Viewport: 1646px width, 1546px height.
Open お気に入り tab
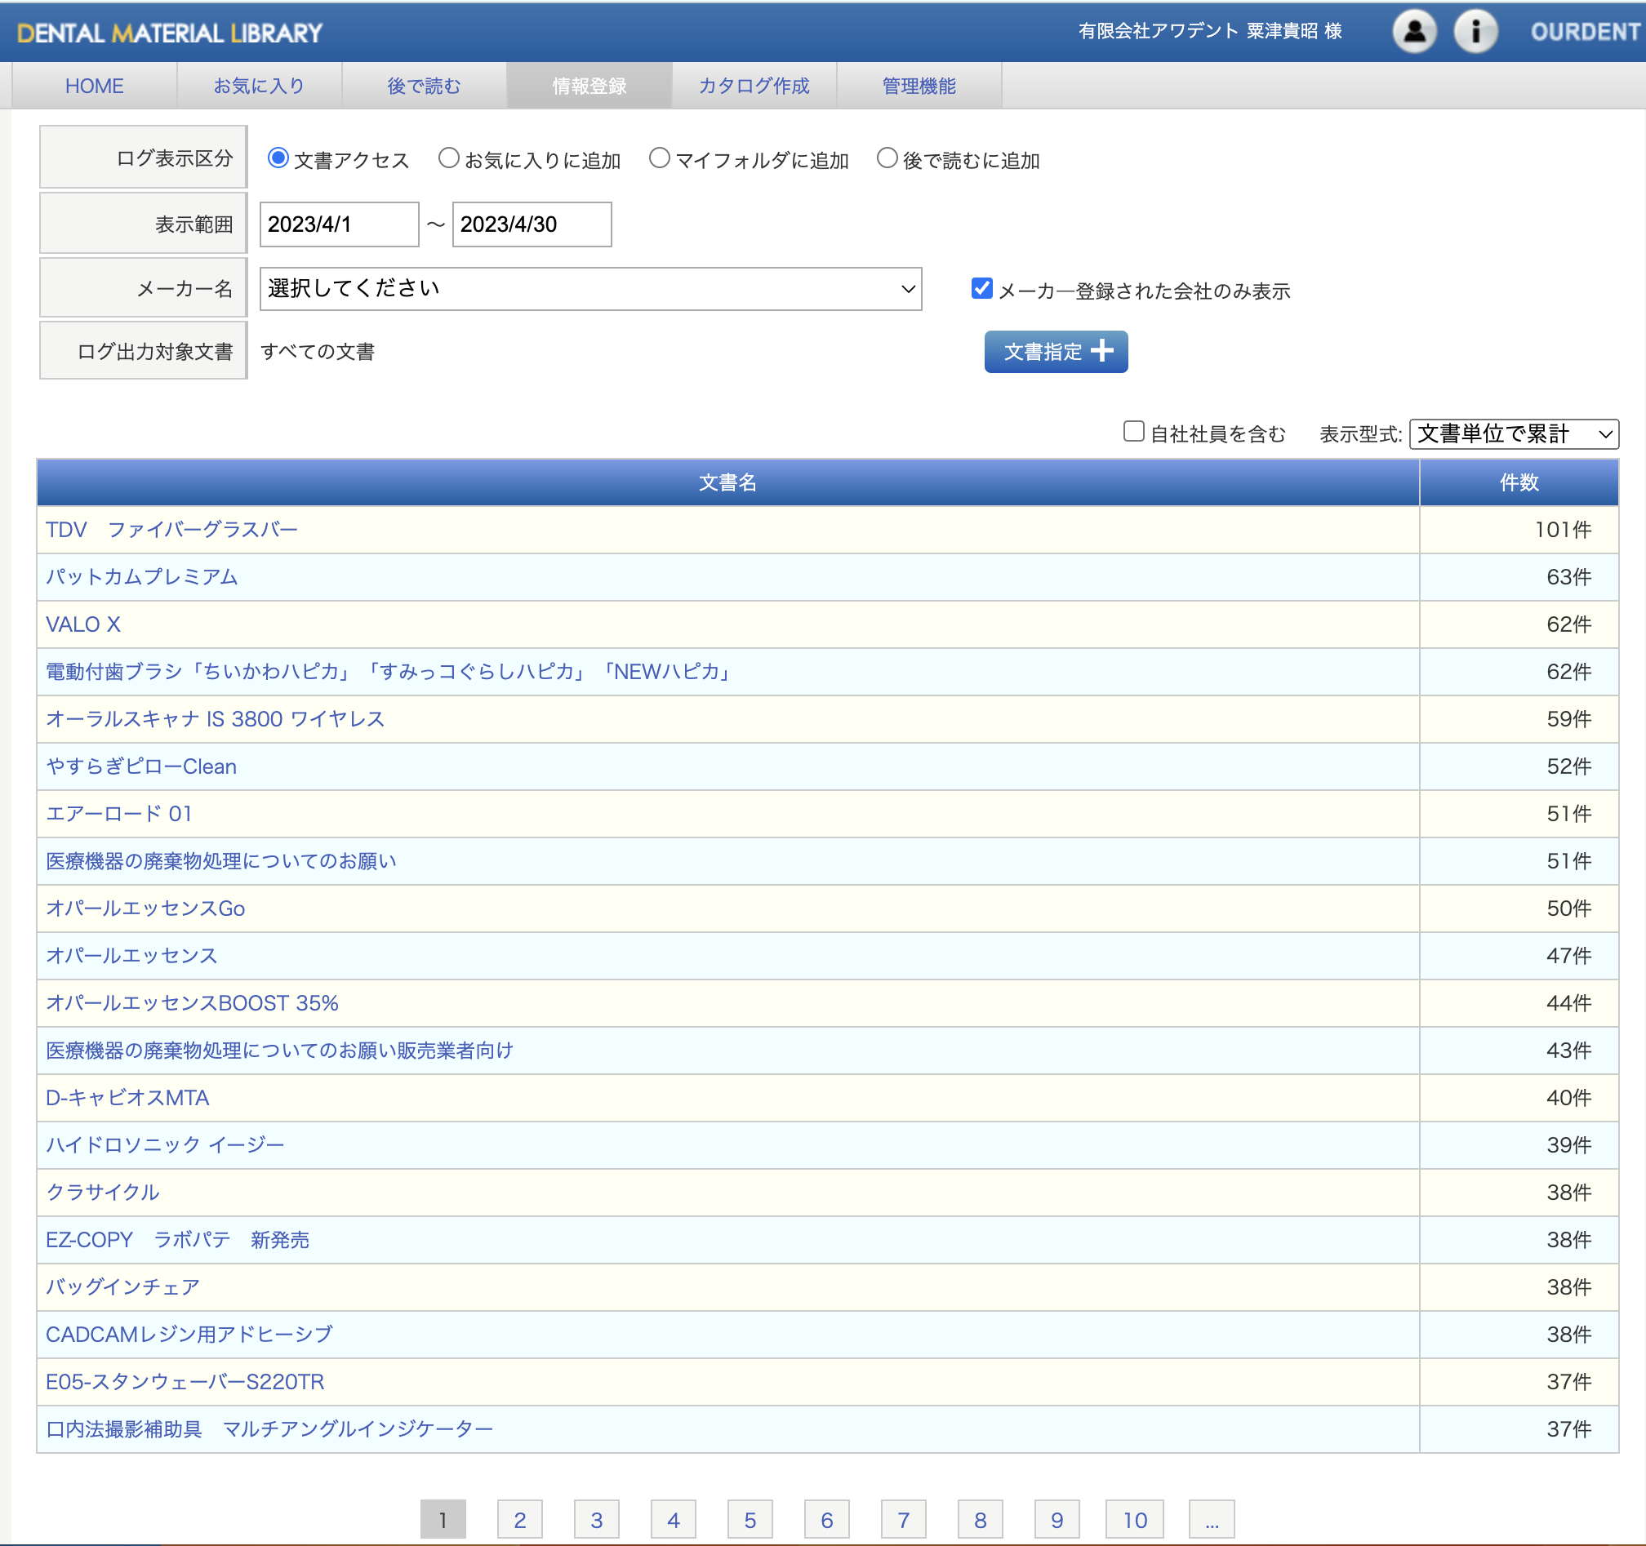(x=259, y=86)
